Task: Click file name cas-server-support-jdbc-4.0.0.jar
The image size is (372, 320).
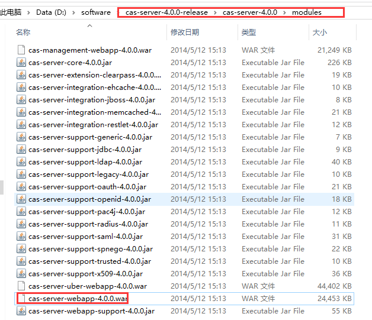Action: [85, 150]
